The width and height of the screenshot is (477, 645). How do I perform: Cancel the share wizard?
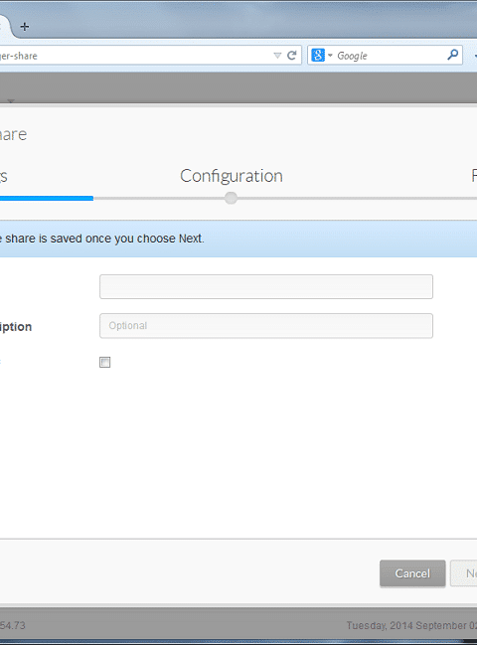tap(412, 573)
